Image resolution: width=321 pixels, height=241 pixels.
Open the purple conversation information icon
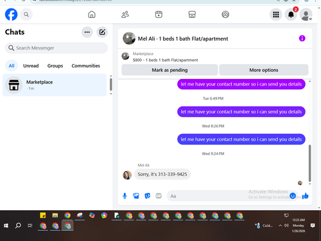pyautogui.click(x=302, y=39)
